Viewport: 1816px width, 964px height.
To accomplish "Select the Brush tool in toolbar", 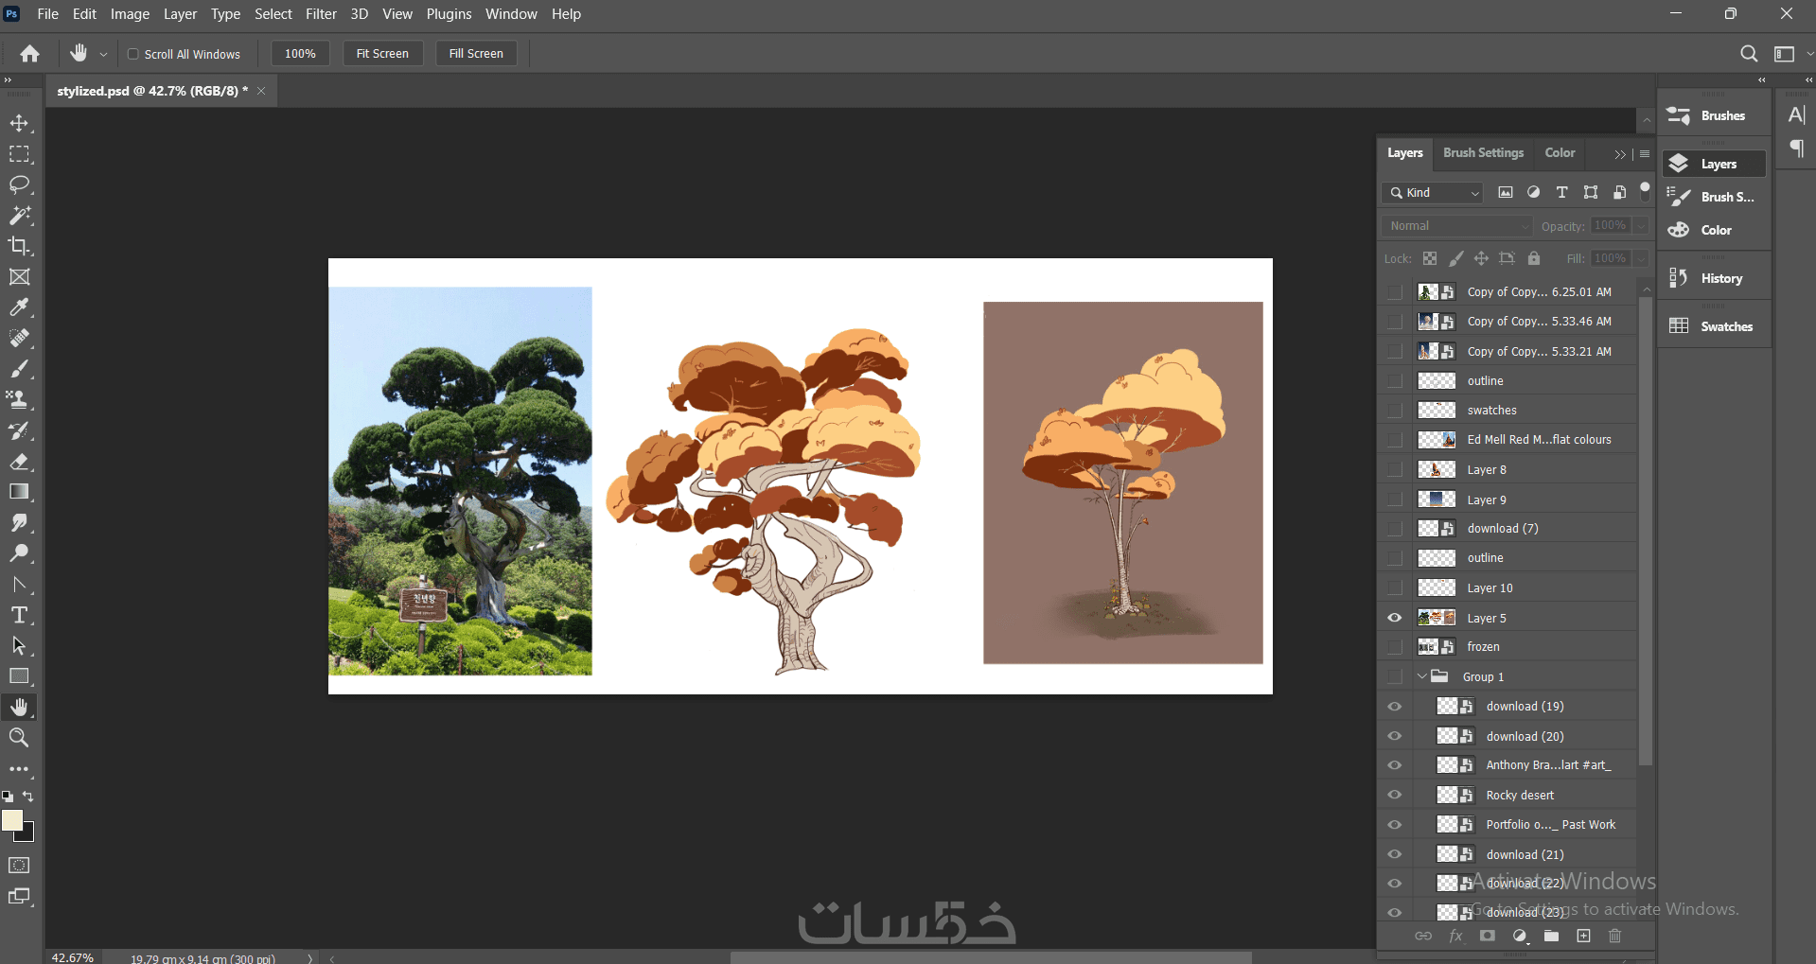I will pos(19,369).
